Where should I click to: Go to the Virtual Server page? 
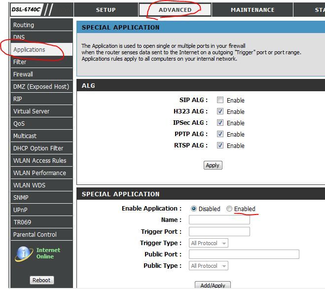[32, 111]
